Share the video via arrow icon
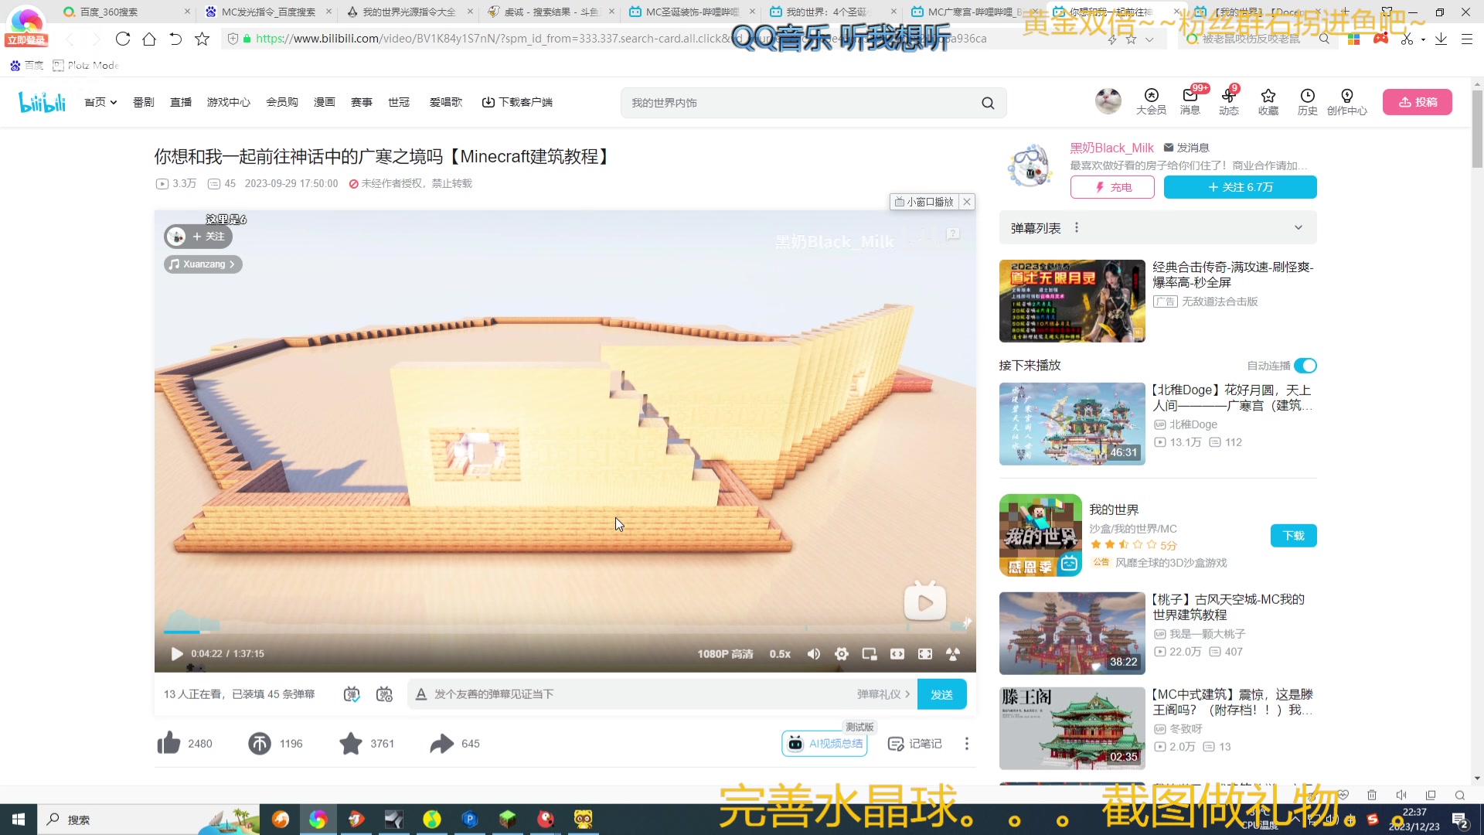This screenshot has width=1484, height=835. (x=442, y=744)
